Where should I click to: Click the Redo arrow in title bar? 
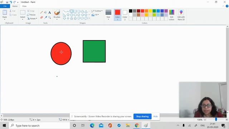15,2
